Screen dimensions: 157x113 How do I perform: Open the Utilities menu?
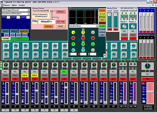[x=14, y=5]
